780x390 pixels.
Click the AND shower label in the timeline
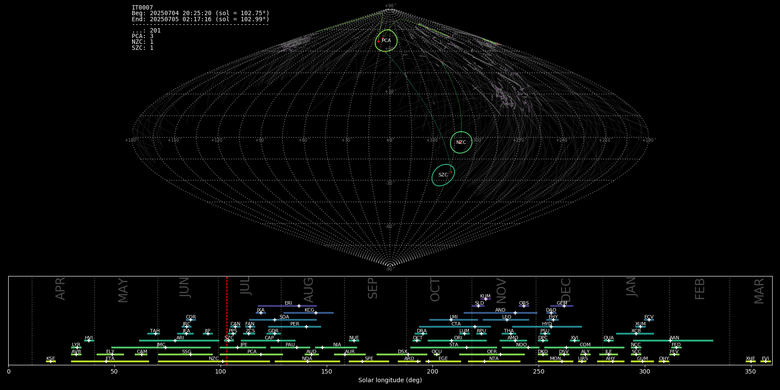click(500, 310)
